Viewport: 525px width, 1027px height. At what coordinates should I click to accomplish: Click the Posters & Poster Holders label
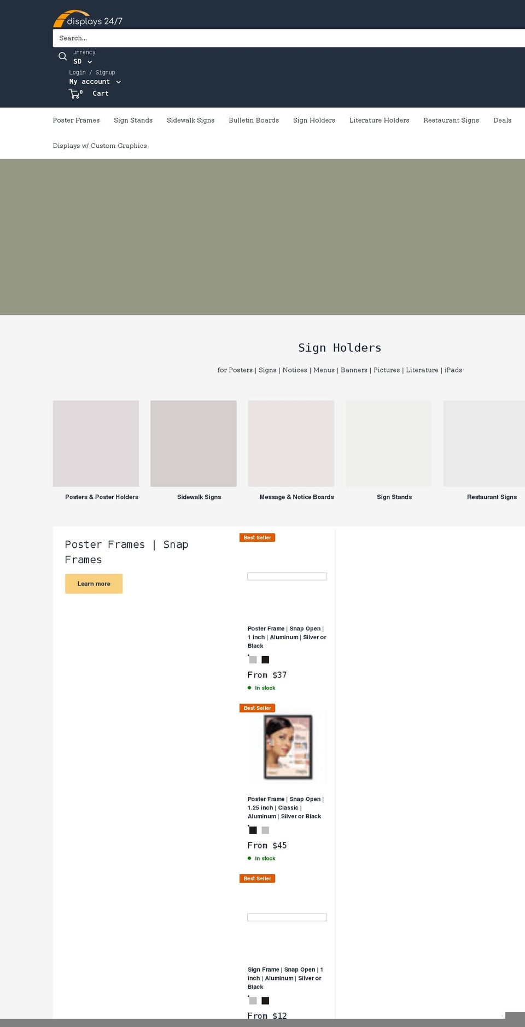pos(102,497)
